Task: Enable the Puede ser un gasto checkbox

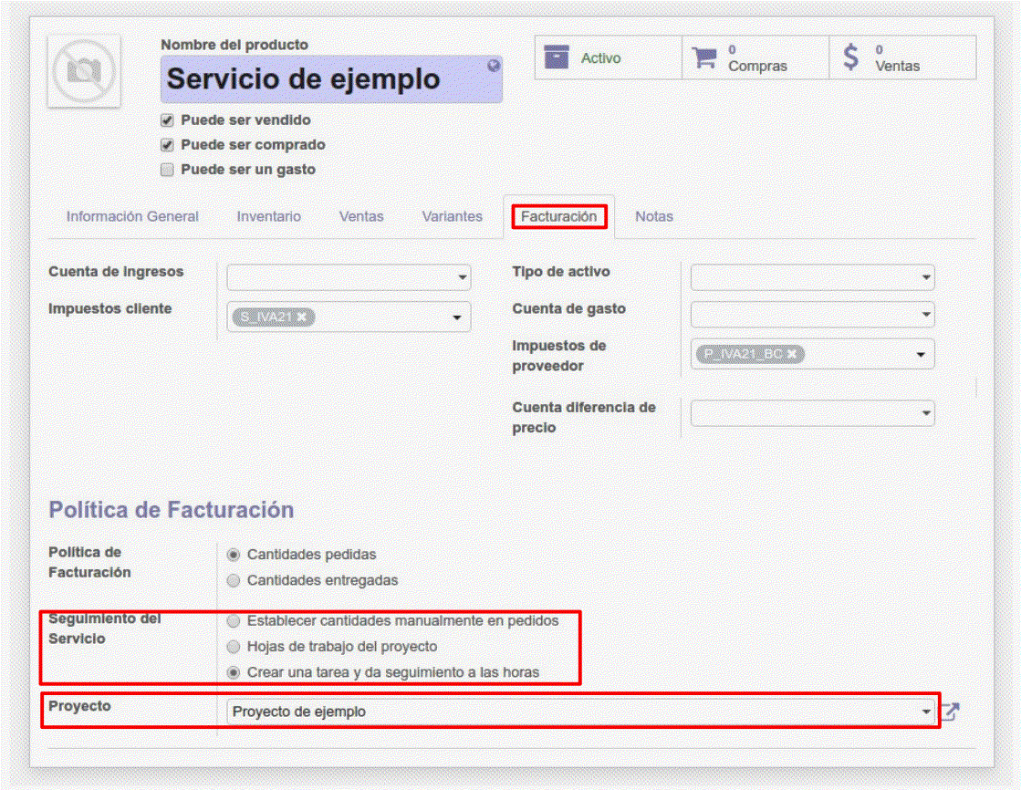Action: point(167,170)
